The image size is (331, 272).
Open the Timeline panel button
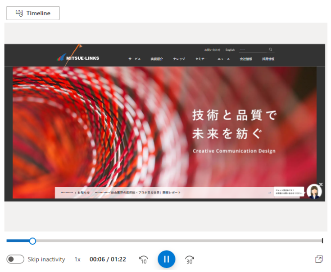33,13
